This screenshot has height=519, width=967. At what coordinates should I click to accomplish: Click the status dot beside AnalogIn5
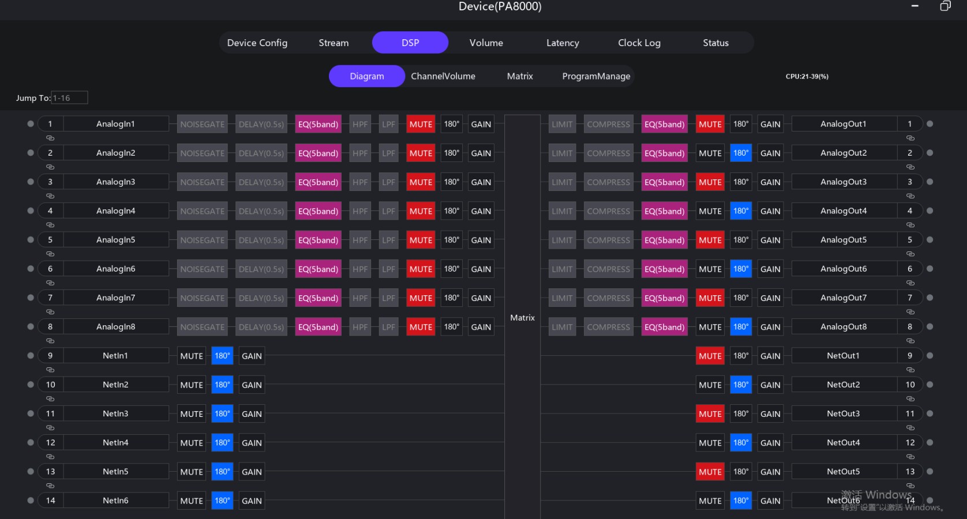click(31, 240)
